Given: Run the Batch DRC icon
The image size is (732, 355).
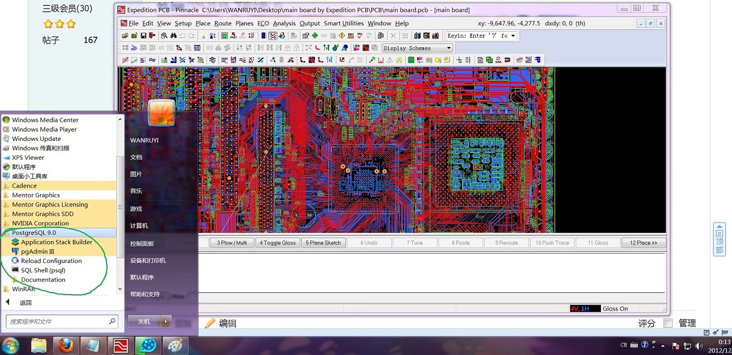Looking at the screenshot, I should [x=351, y=36].
